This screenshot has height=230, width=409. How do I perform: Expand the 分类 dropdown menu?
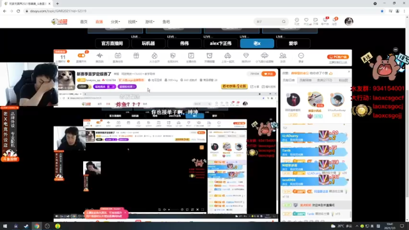pos(115,22)
